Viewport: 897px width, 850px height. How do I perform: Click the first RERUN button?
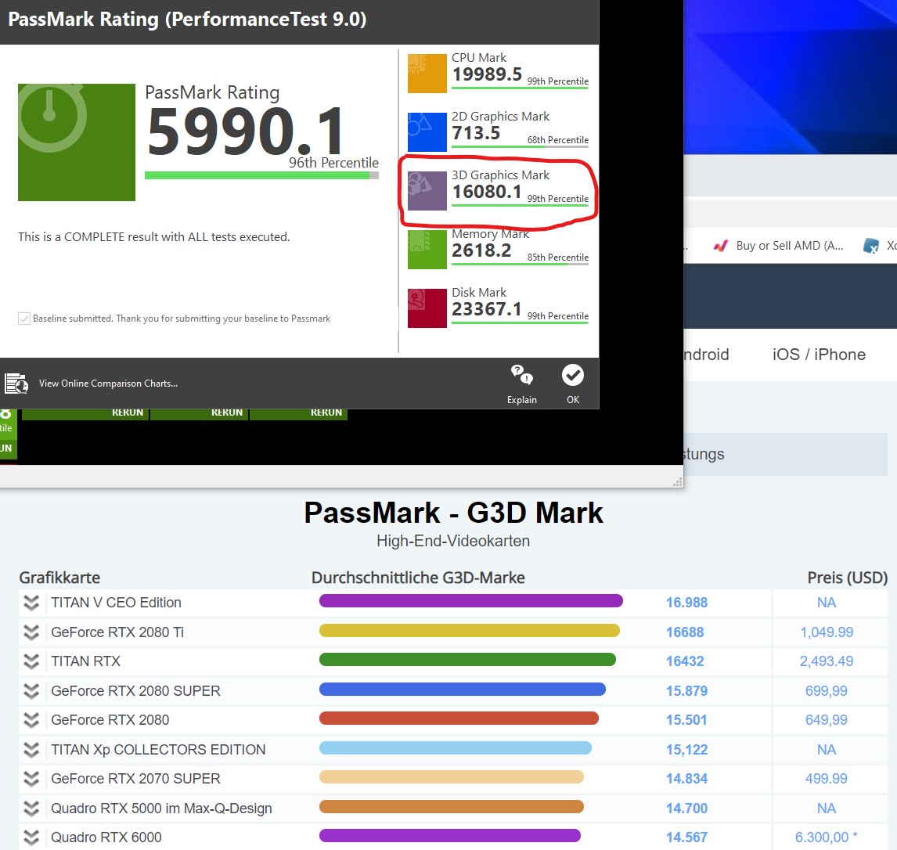point(128,413)
